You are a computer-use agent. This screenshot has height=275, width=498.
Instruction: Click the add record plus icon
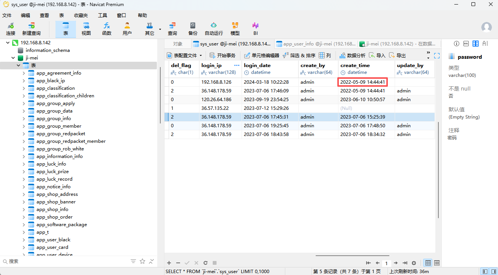click(169, 263)
